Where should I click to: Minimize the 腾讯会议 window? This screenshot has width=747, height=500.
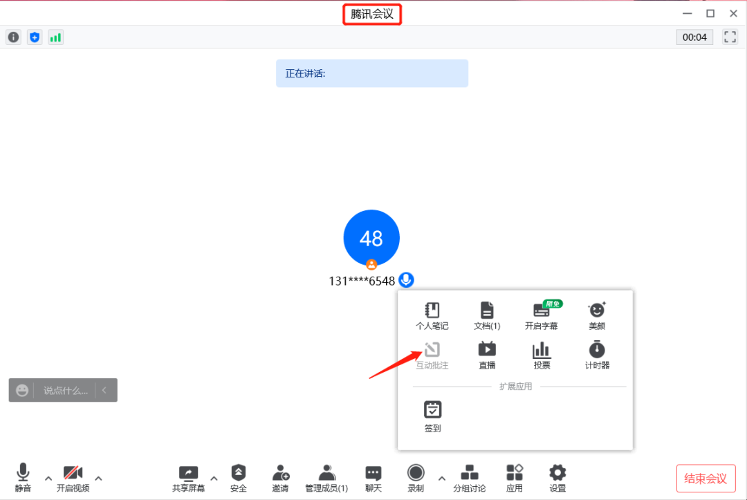point(687,13)
